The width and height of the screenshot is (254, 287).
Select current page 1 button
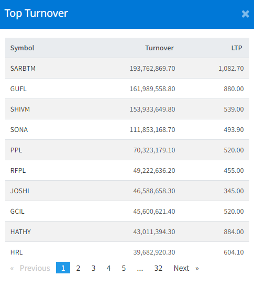point(63,268)
